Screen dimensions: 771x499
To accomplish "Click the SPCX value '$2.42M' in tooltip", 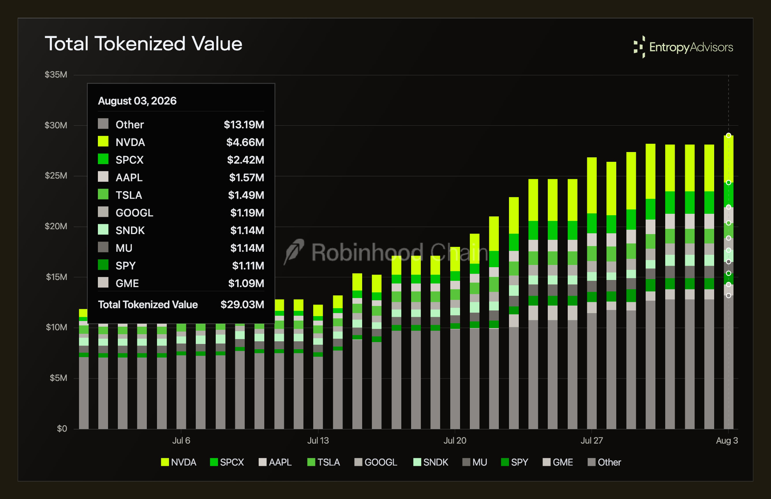I will tap(245, 160).
